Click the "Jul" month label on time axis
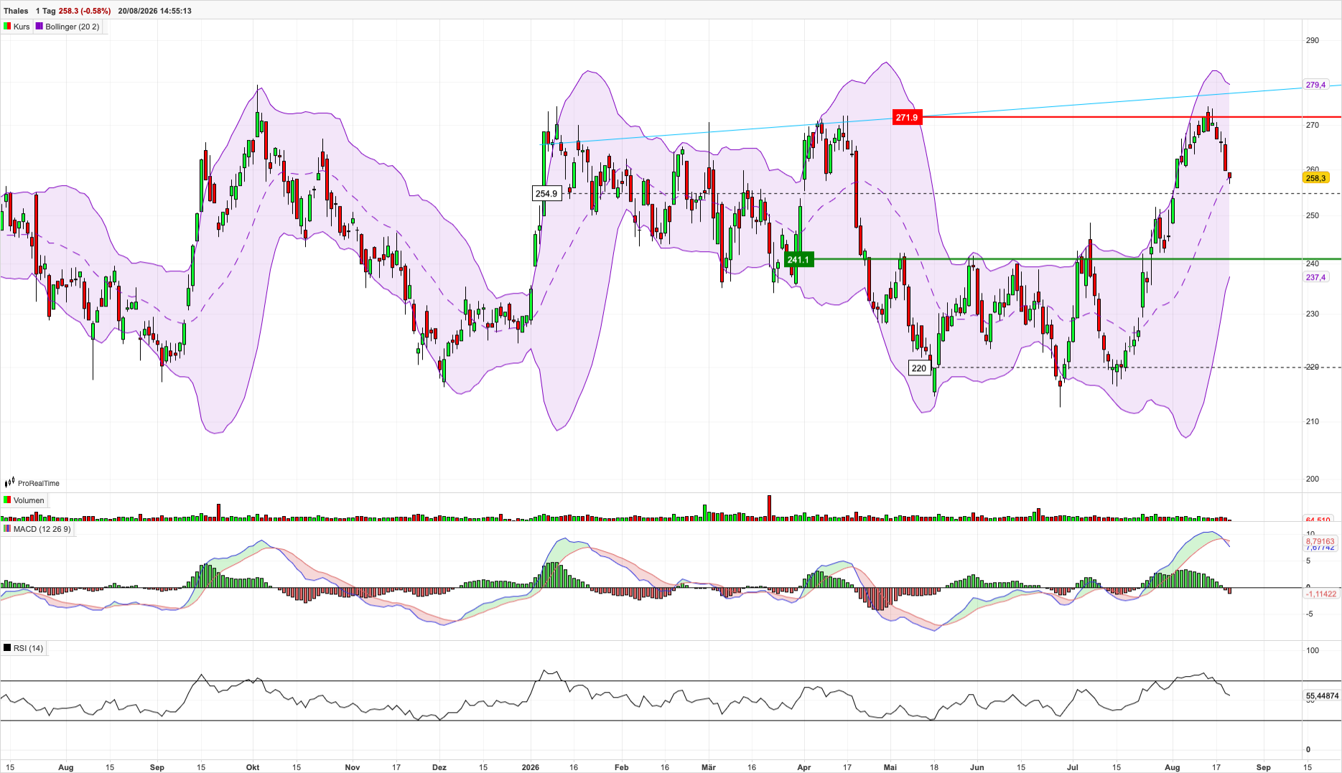 pyautogui.click(x=1073, y=767)
